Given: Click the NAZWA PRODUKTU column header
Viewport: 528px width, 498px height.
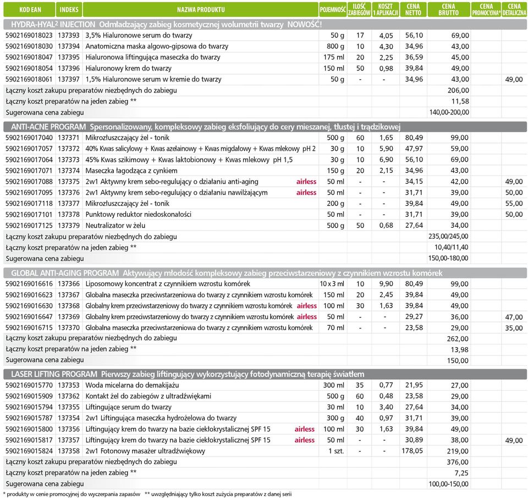Looking at the screenshot, I should 201,10.
